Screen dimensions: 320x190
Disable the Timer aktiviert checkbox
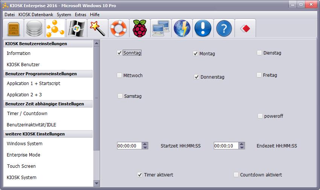click(x=140, y=175)
